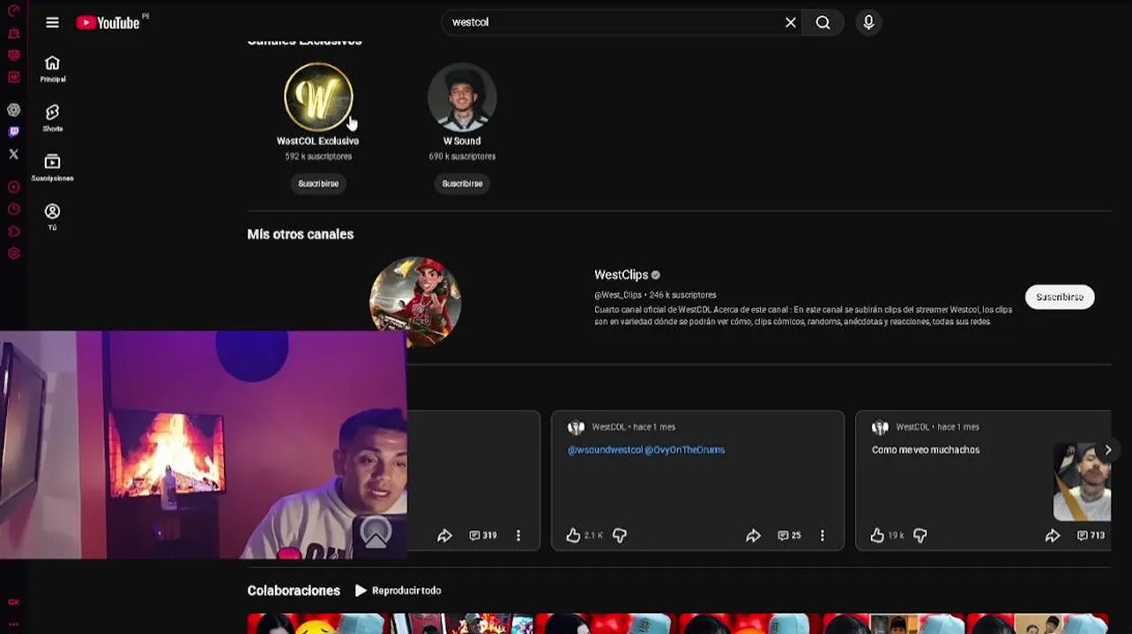Click the Colaboraciones section heading
This screenshot has width=1132, height=634.
[294, 591]
